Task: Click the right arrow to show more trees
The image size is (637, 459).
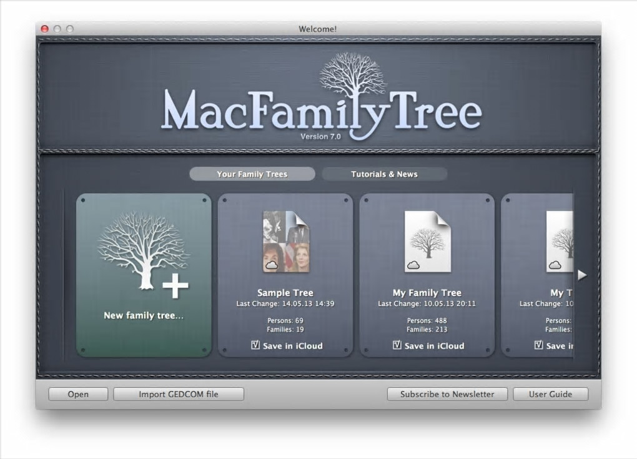Action: click(x=582, y=275)
